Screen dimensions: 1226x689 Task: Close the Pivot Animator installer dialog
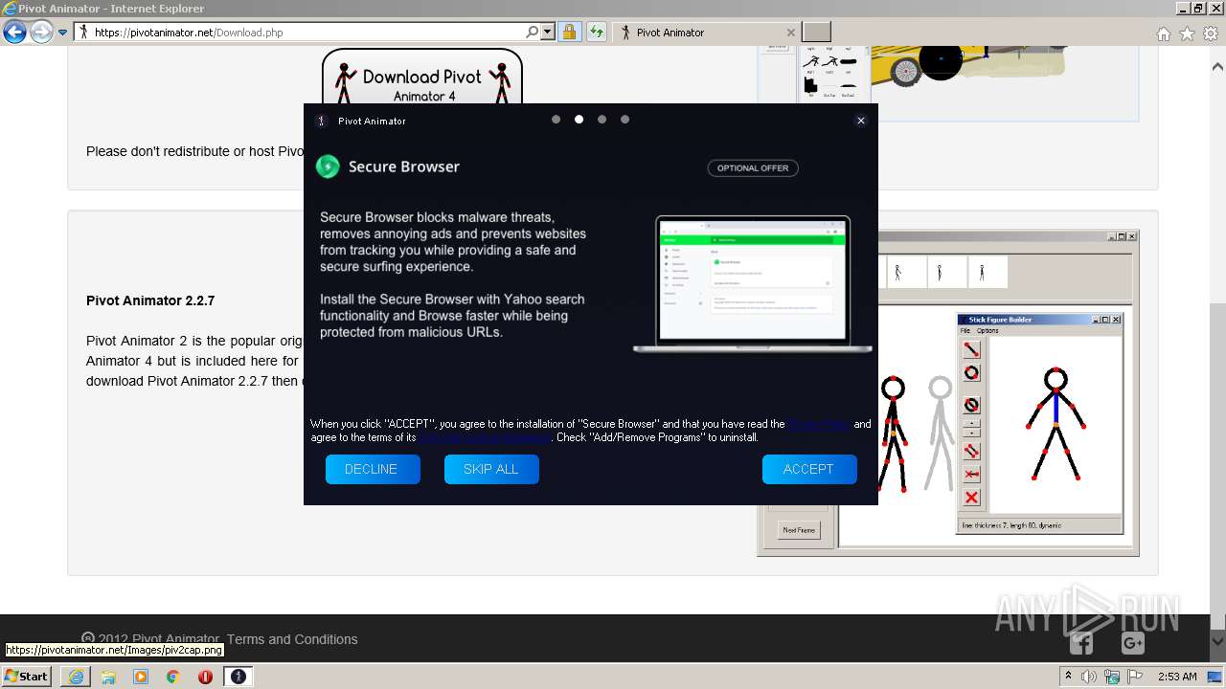[861, 121]
